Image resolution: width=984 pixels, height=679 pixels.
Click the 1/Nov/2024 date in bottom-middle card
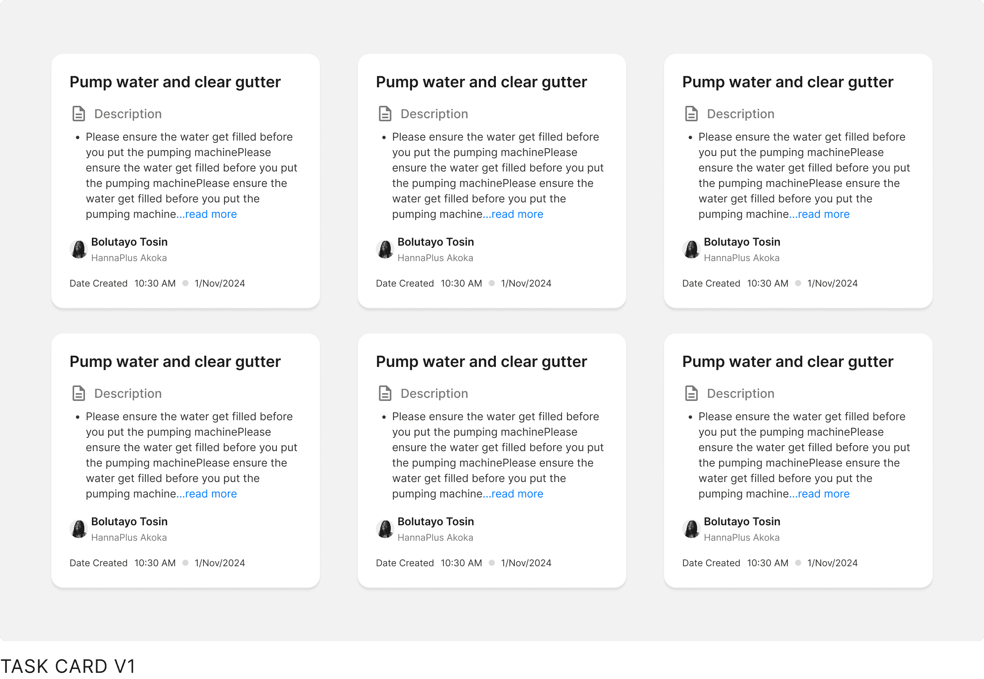click(x=526, y=563)
